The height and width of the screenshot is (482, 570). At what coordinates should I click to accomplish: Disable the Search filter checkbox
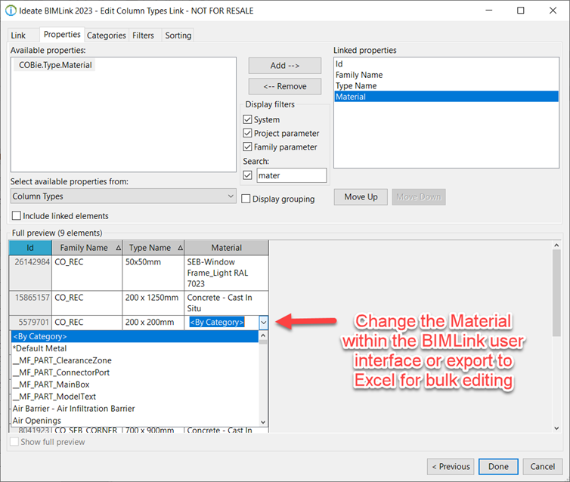pyautogui.click(x=247, y=175)
